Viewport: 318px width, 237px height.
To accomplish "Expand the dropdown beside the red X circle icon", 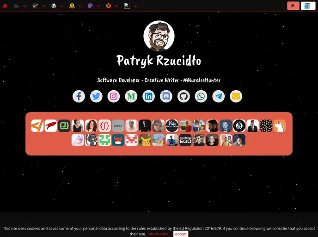I will pos(116,6).
